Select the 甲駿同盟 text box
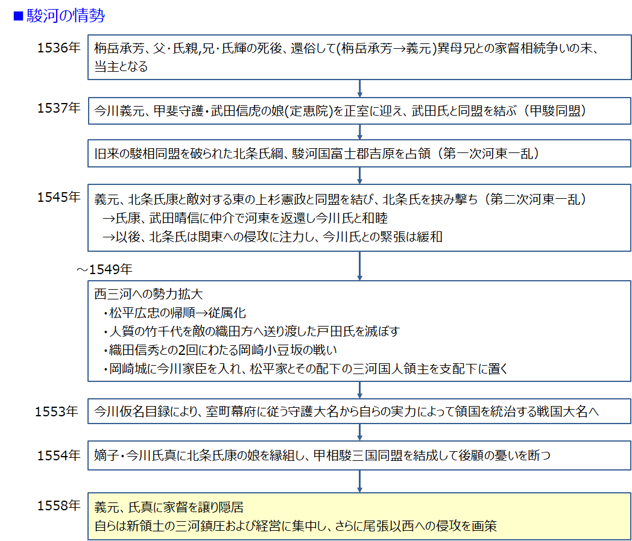The image size is (632, 541). pyautogui.click(x=359, y=111)
